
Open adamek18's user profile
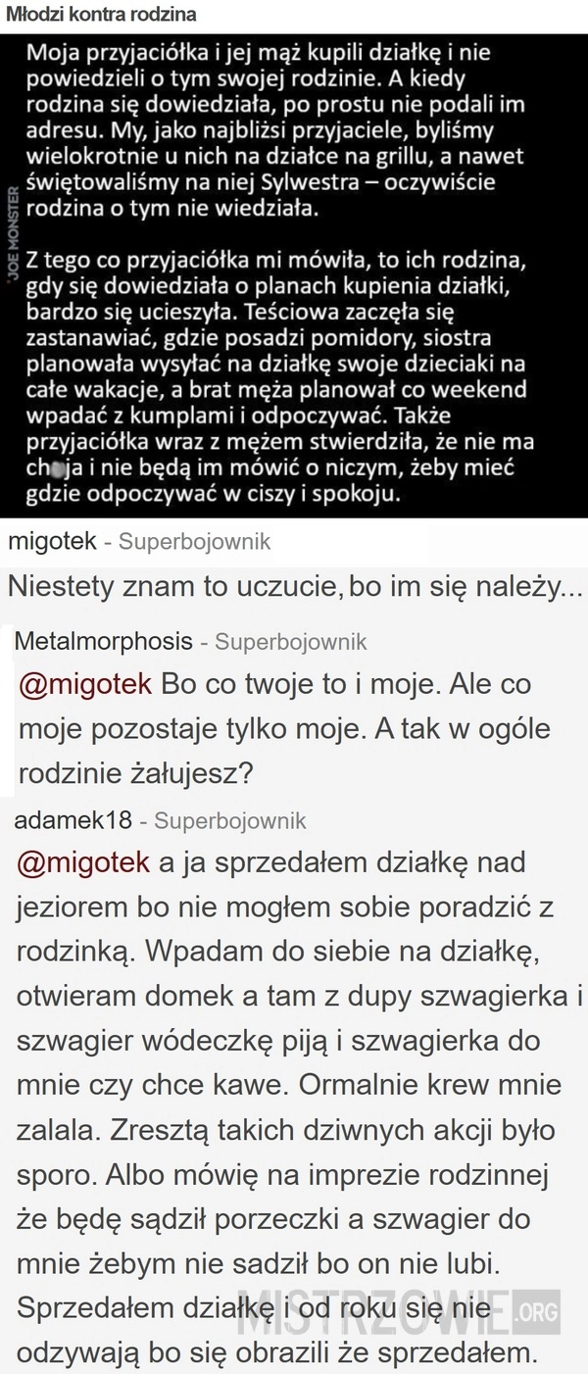(x=74, y=819)
